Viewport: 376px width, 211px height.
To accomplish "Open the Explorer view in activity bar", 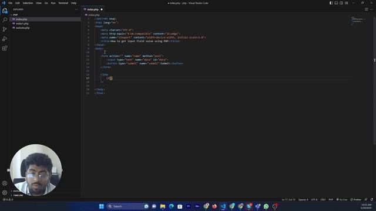I will click(5, 11).
